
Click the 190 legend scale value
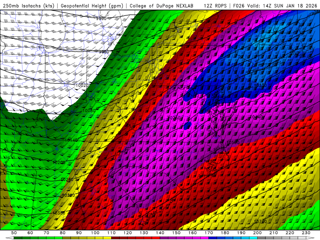pos(242,233)
